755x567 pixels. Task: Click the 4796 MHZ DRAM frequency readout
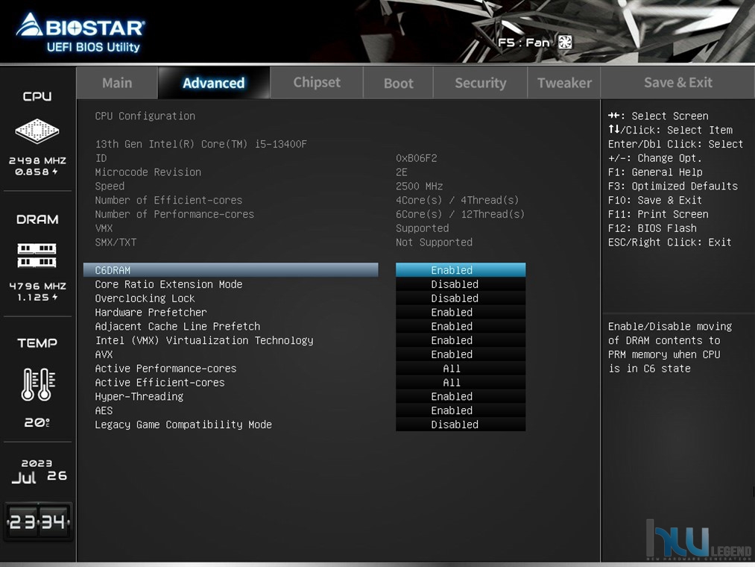[37, 286]
